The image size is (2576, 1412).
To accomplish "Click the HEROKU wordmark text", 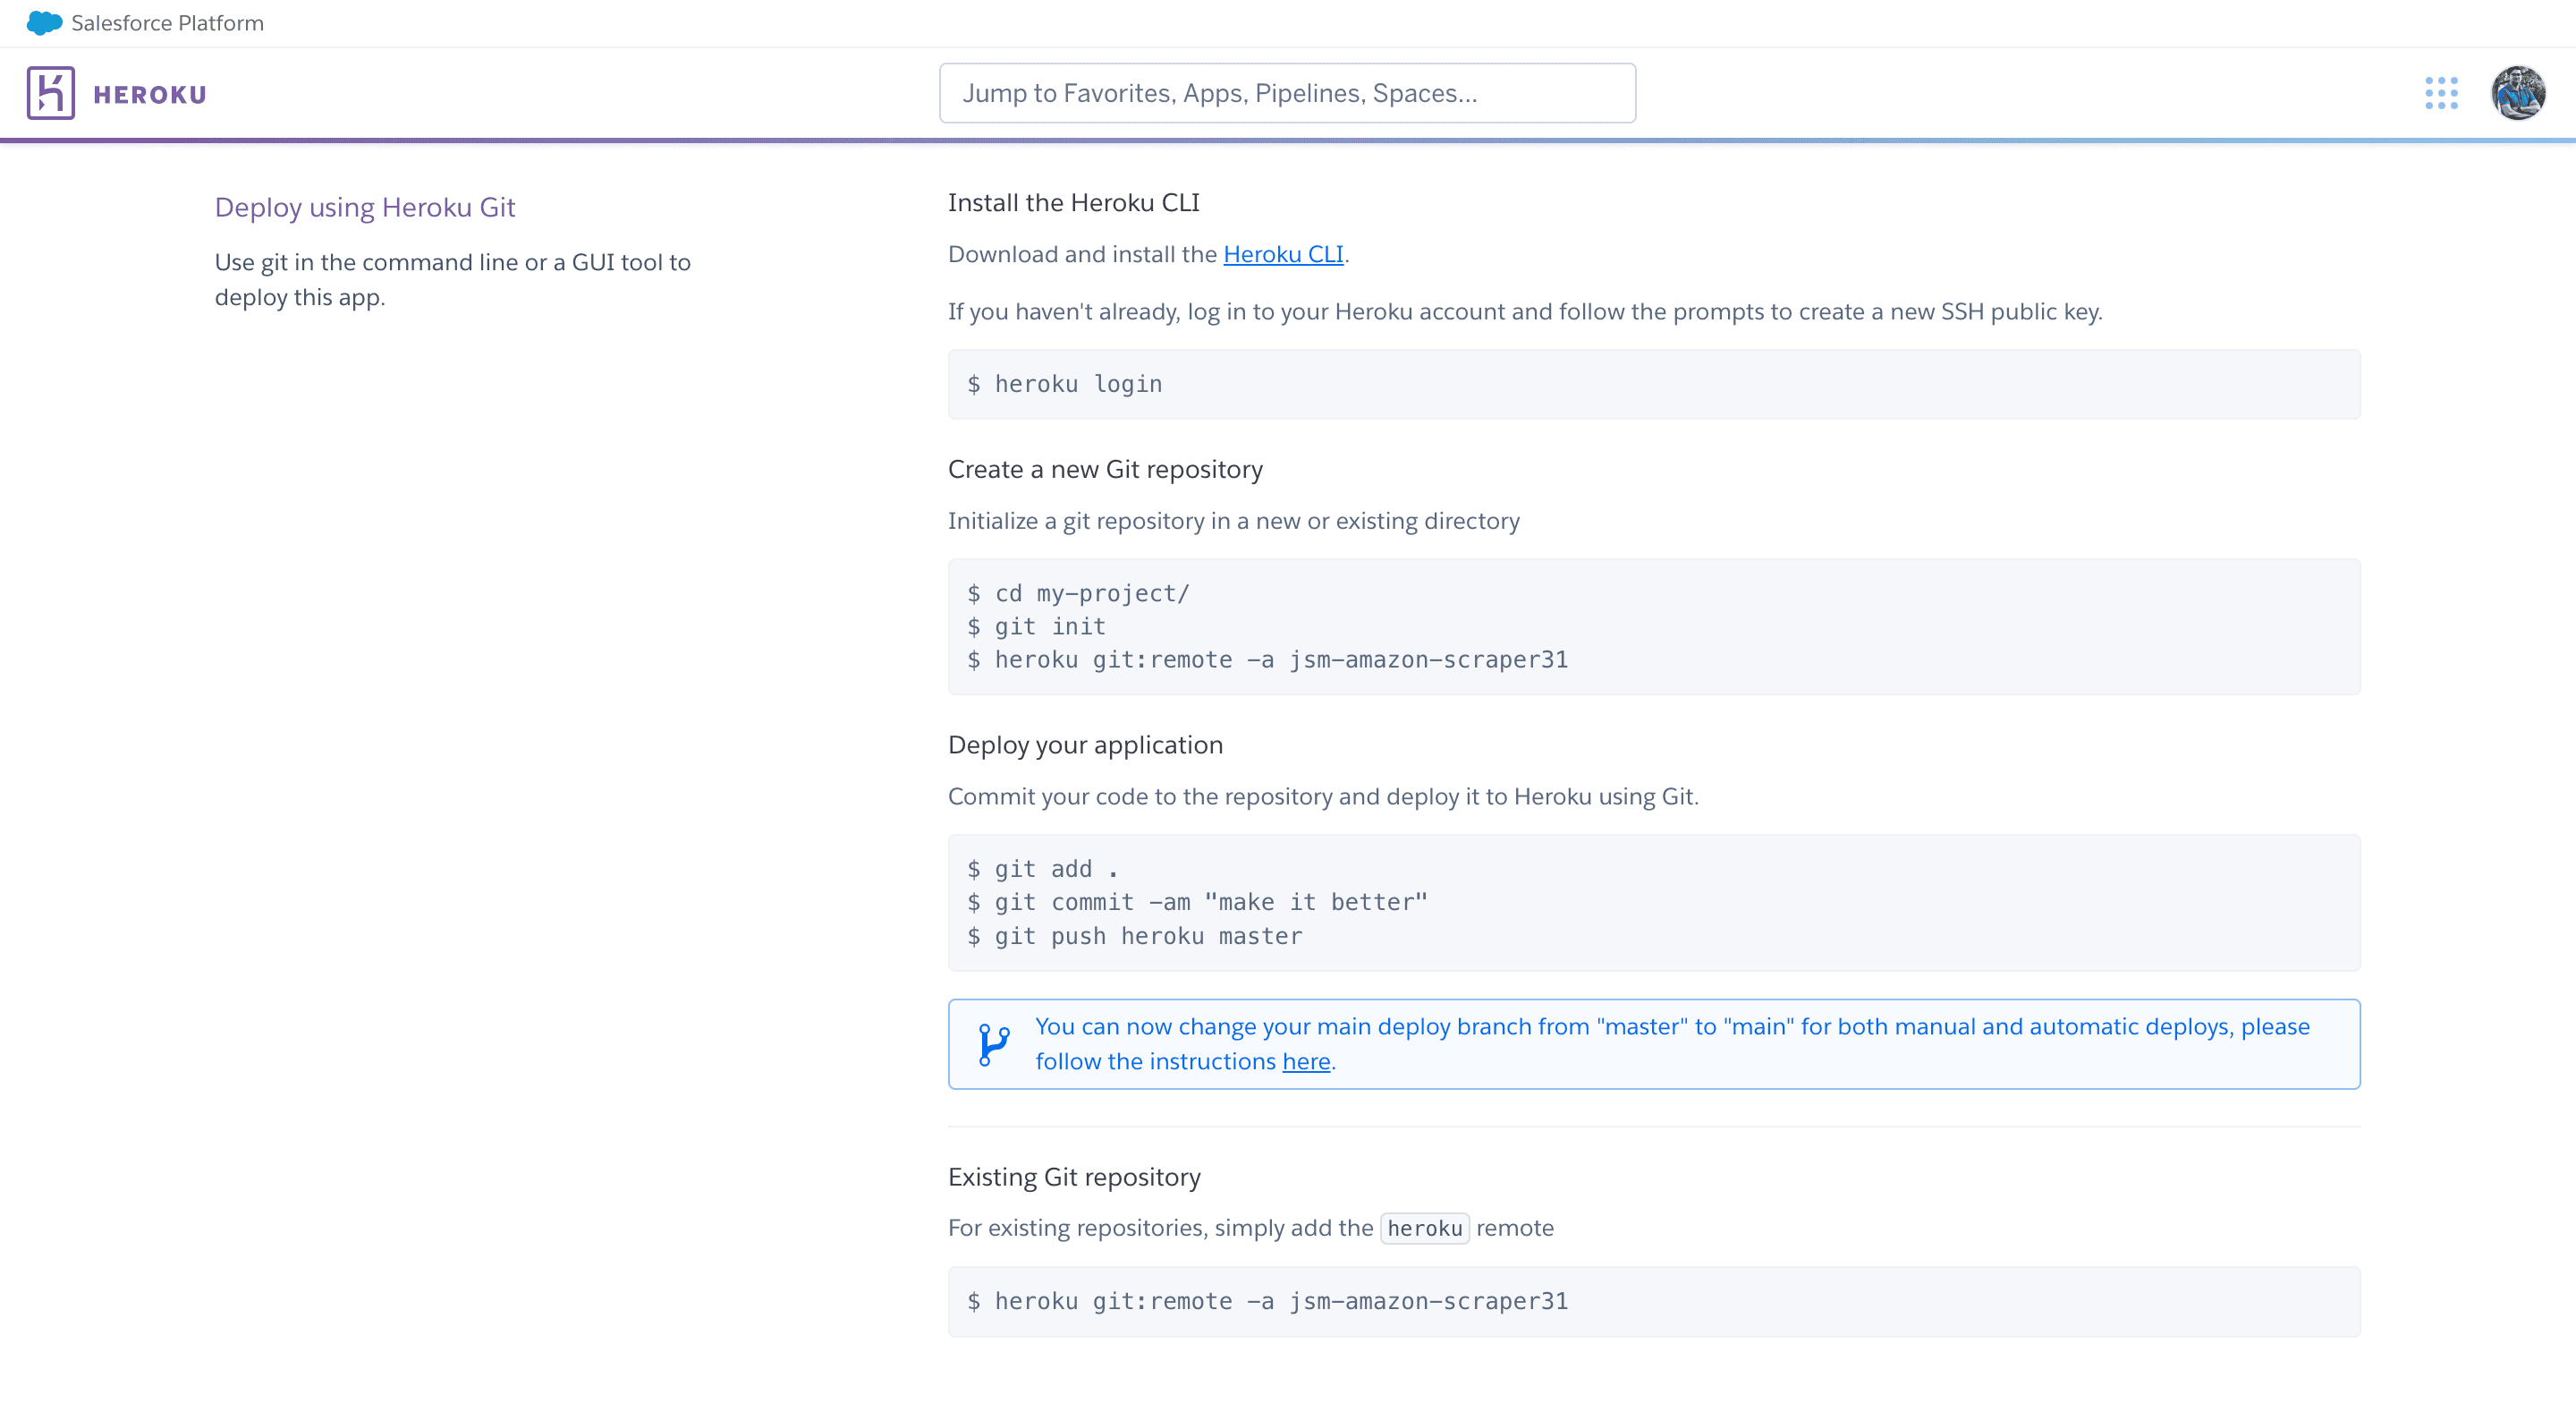I will coord(150,94).
